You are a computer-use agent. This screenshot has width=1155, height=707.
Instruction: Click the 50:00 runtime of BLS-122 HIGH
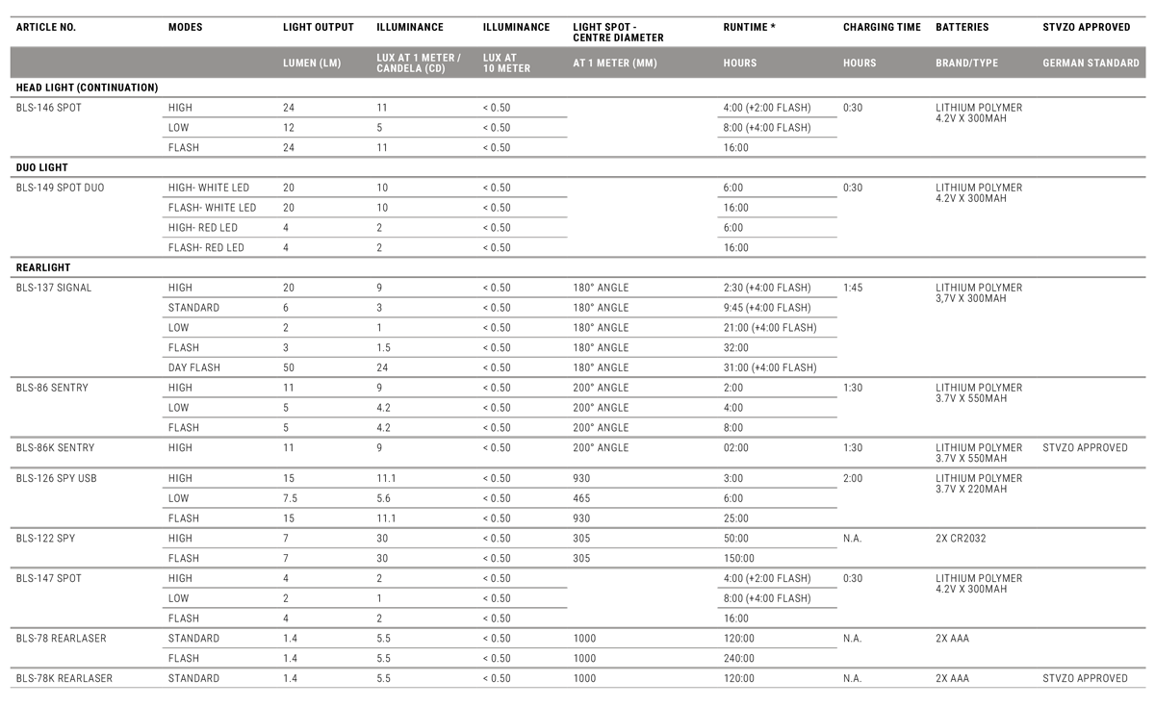pos(736,538)
